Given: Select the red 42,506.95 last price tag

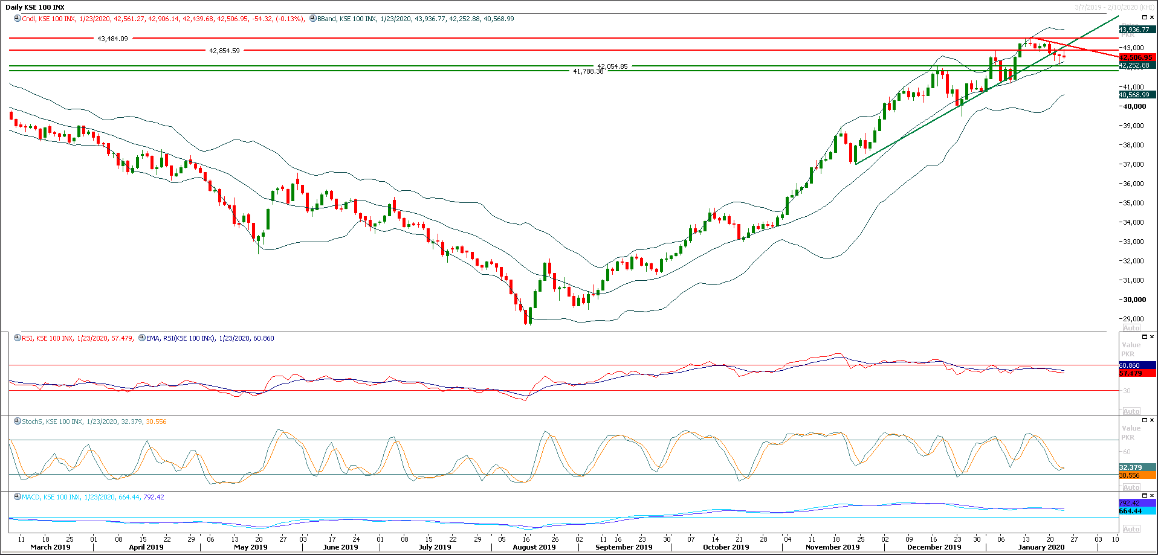Looking at the screenshot, I should point(1136,58).
